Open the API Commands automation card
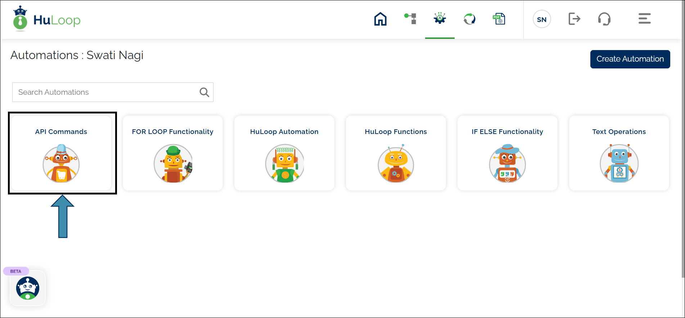 (61, 153)
